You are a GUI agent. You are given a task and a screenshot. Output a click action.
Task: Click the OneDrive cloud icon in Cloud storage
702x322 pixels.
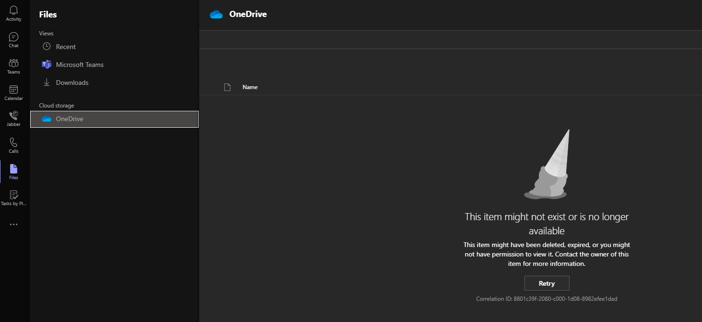[47, 119]
